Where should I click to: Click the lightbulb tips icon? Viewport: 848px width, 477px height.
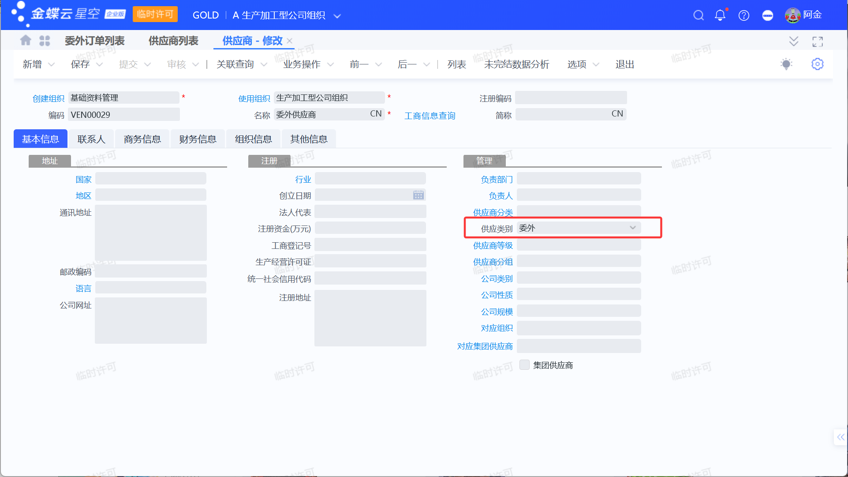[786, 64]
